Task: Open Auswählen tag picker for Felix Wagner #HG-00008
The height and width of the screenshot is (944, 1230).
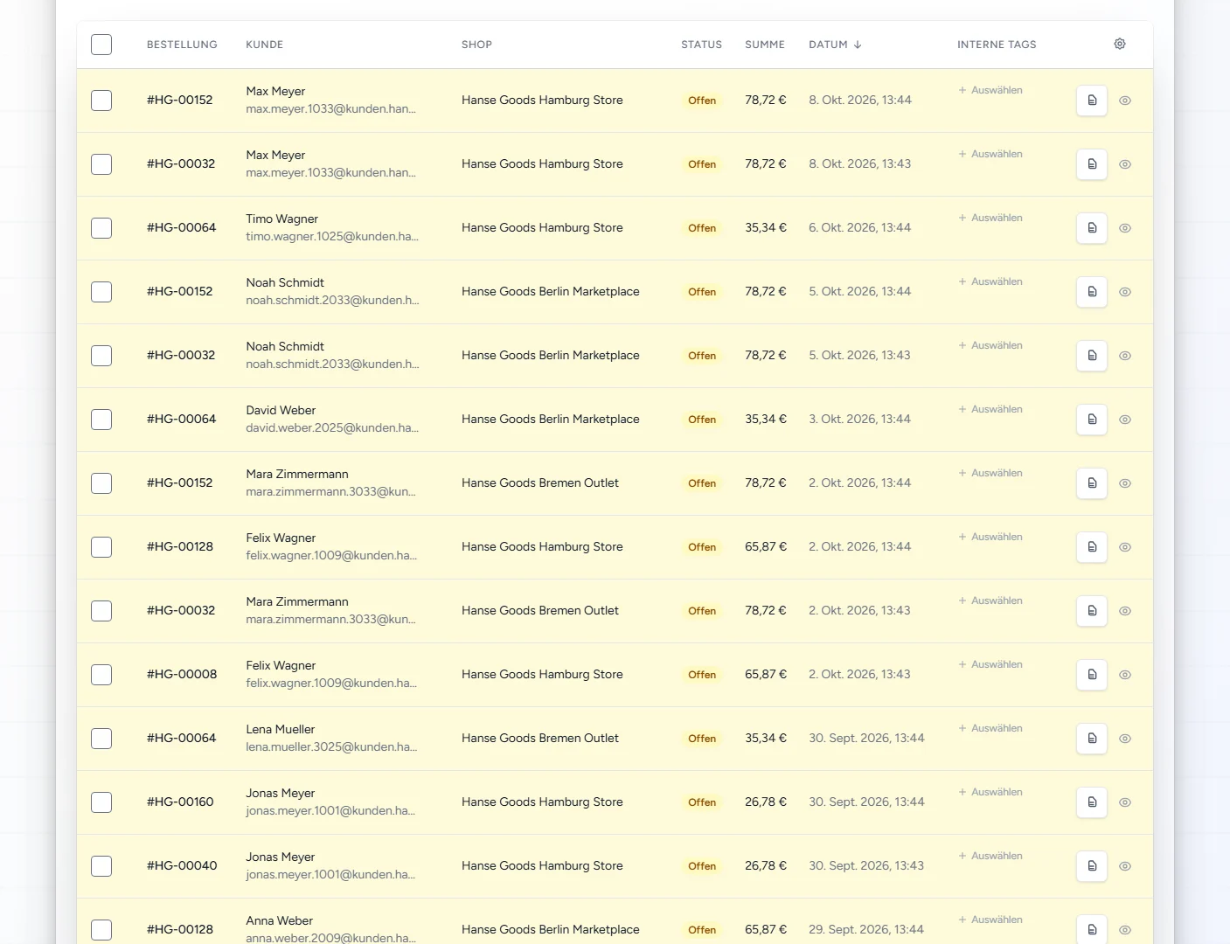Action: click(990, 664)
